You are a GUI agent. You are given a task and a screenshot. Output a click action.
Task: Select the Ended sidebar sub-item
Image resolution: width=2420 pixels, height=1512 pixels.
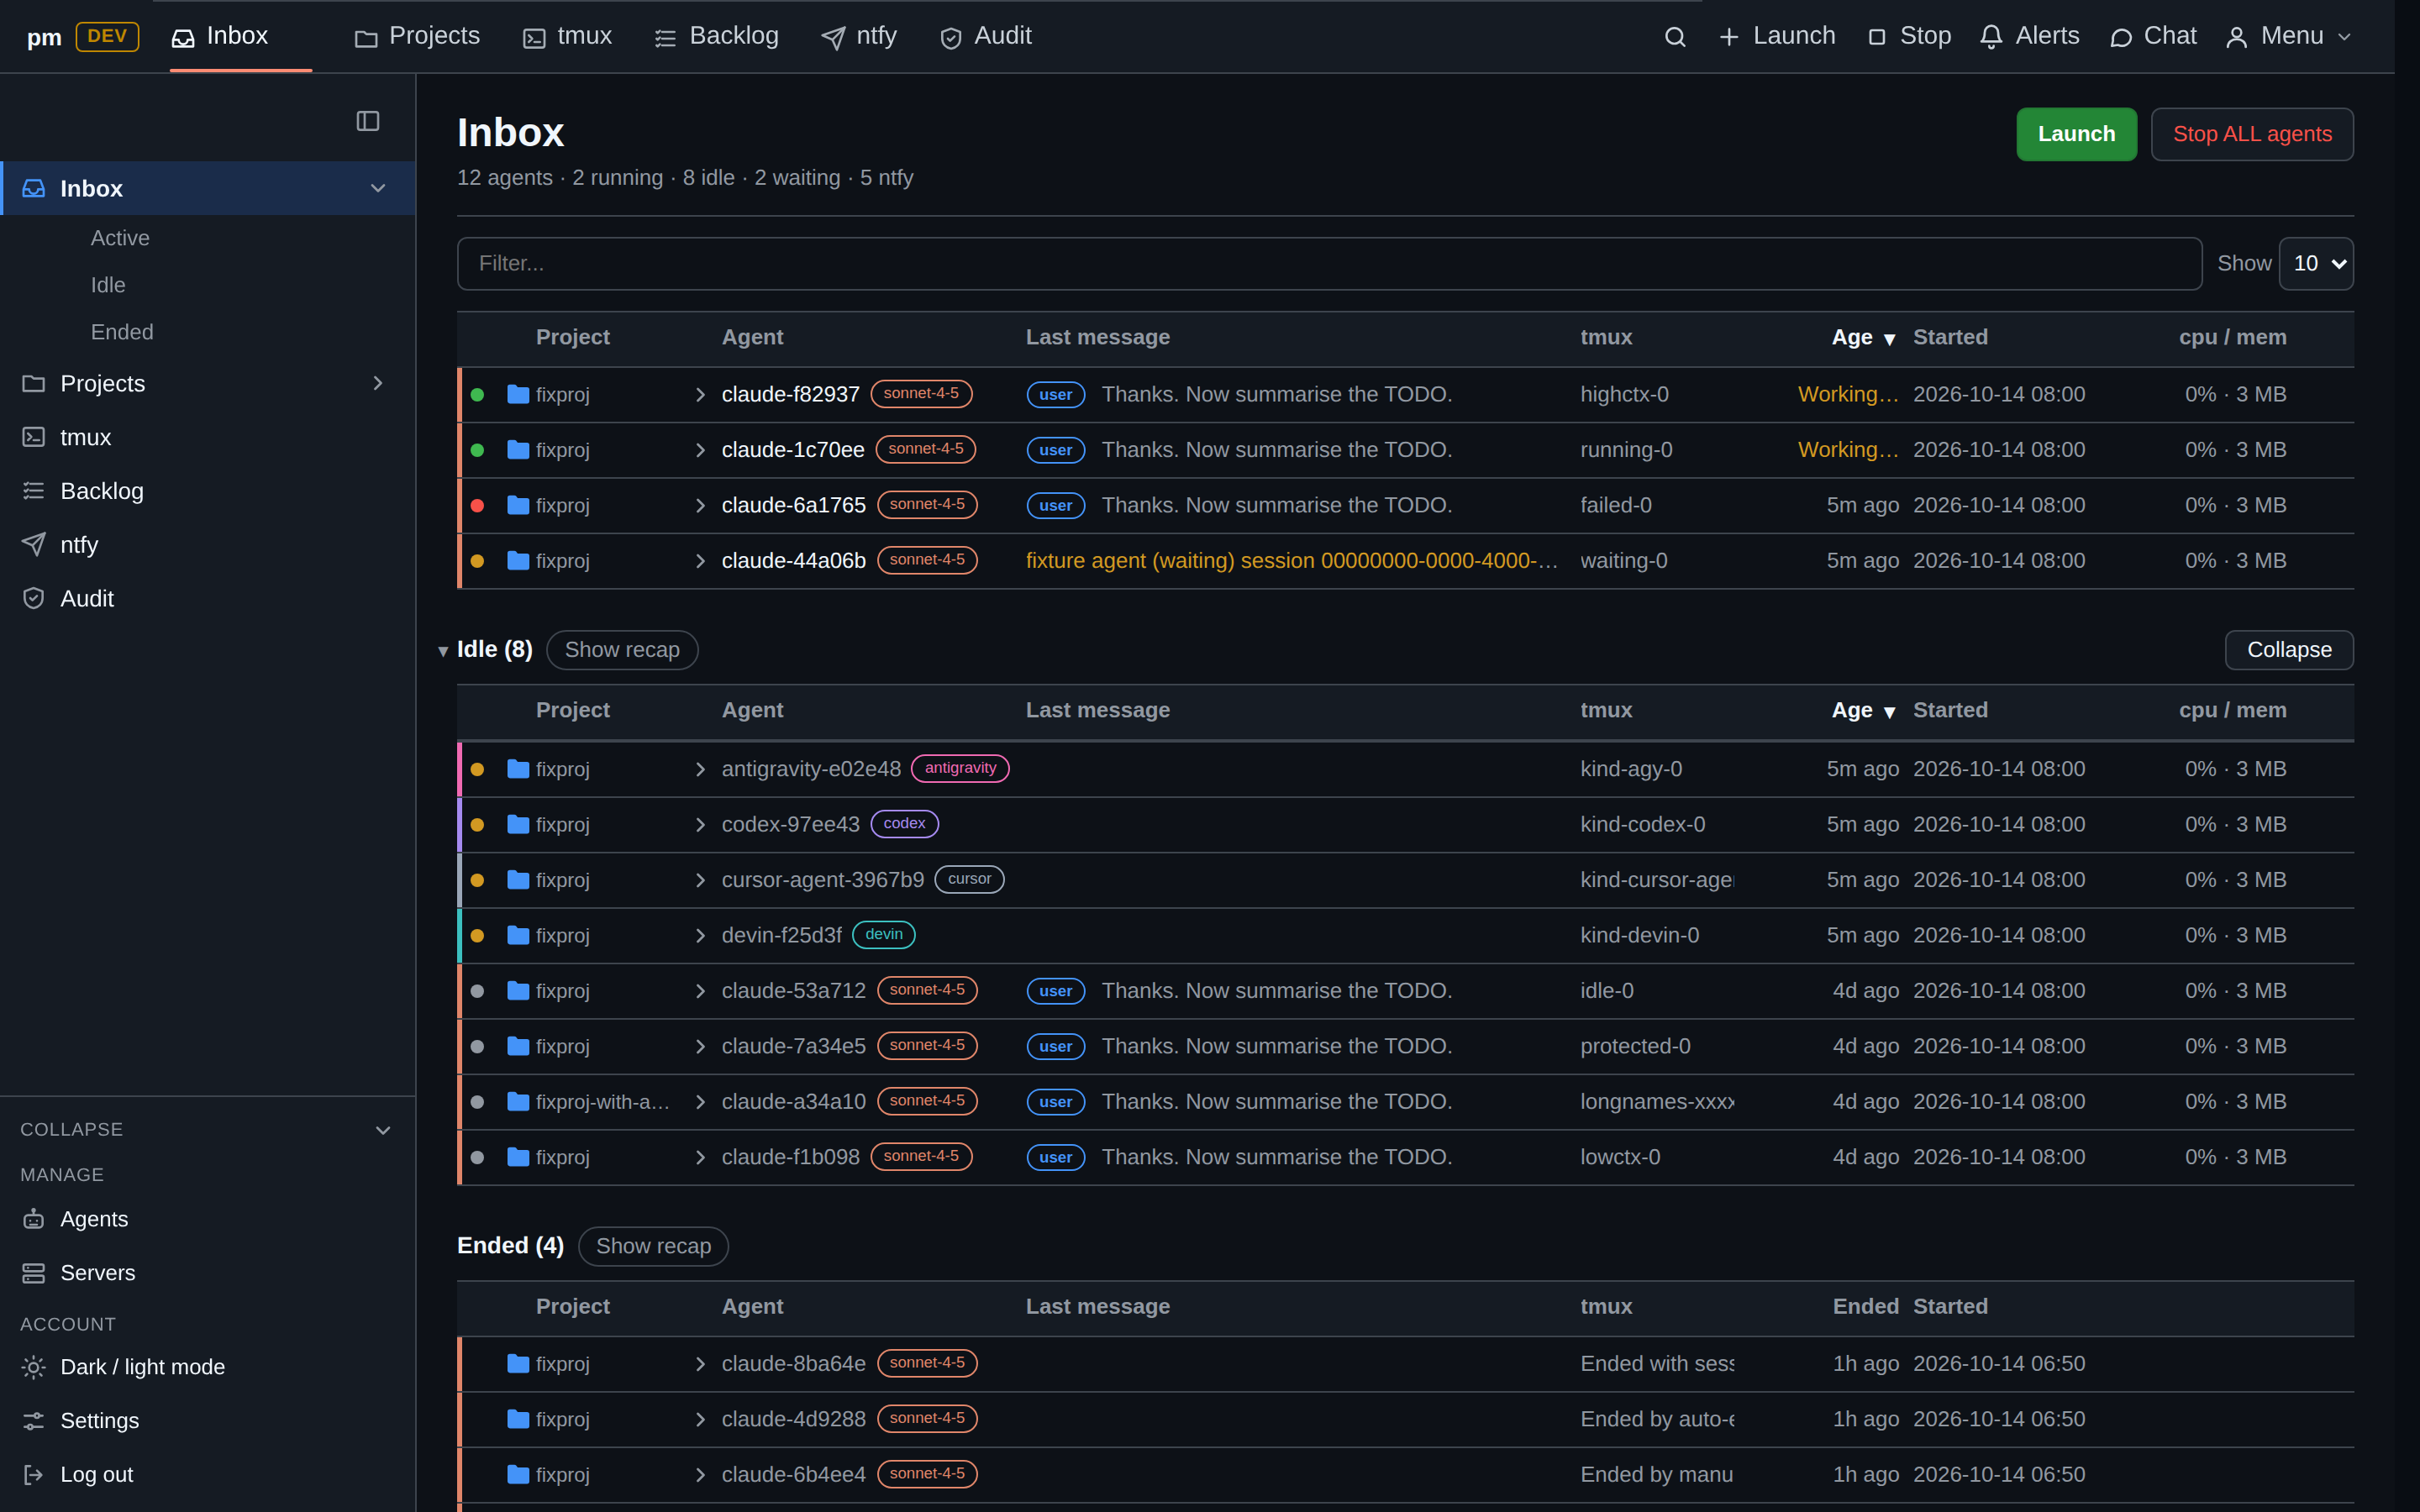coord(122,332)
